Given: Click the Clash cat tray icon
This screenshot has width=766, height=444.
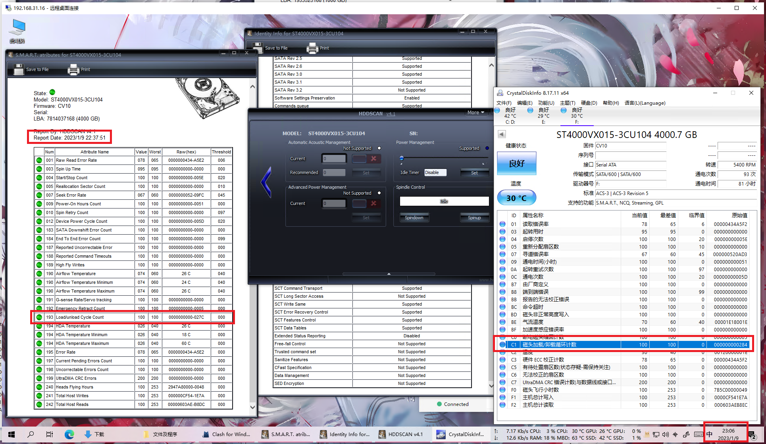Looking at the screenshot, I should (x=647, y=434).
